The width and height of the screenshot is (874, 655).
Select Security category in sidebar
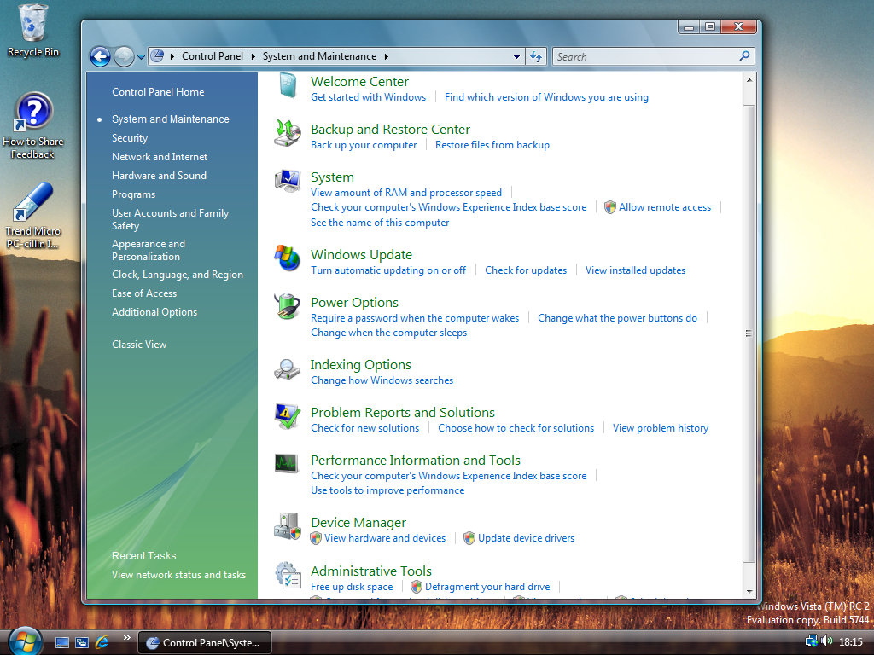(130, 138)
